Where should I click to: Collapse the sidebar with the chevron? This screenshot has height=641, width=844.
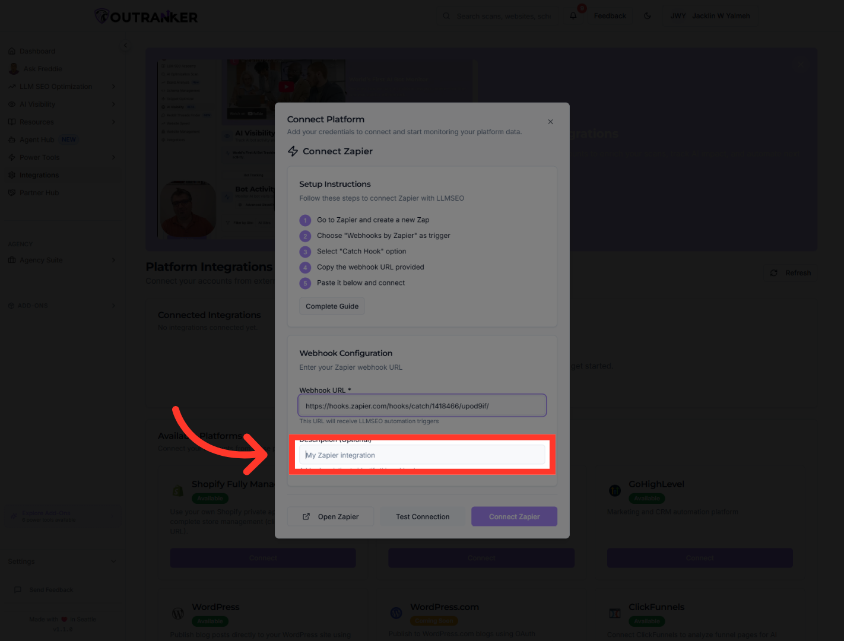tap(125, 46)
